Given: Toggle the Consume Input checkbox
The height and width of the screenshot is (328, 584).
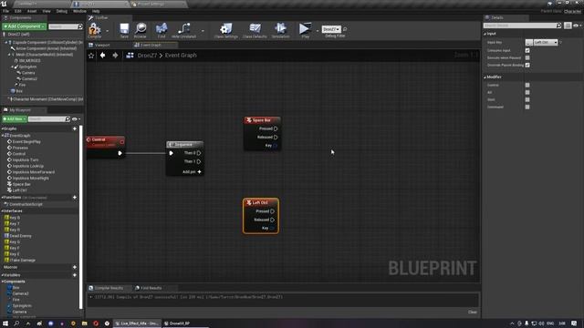Looking at the screenshot, I should pyautogui.click(x=527, y=50).
